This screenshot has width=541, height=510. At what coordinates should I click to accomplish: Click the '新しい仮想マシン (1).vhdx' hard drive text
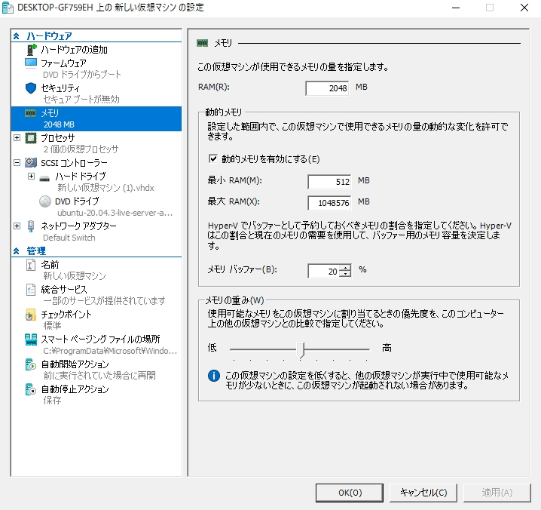[x=105, y=188]
